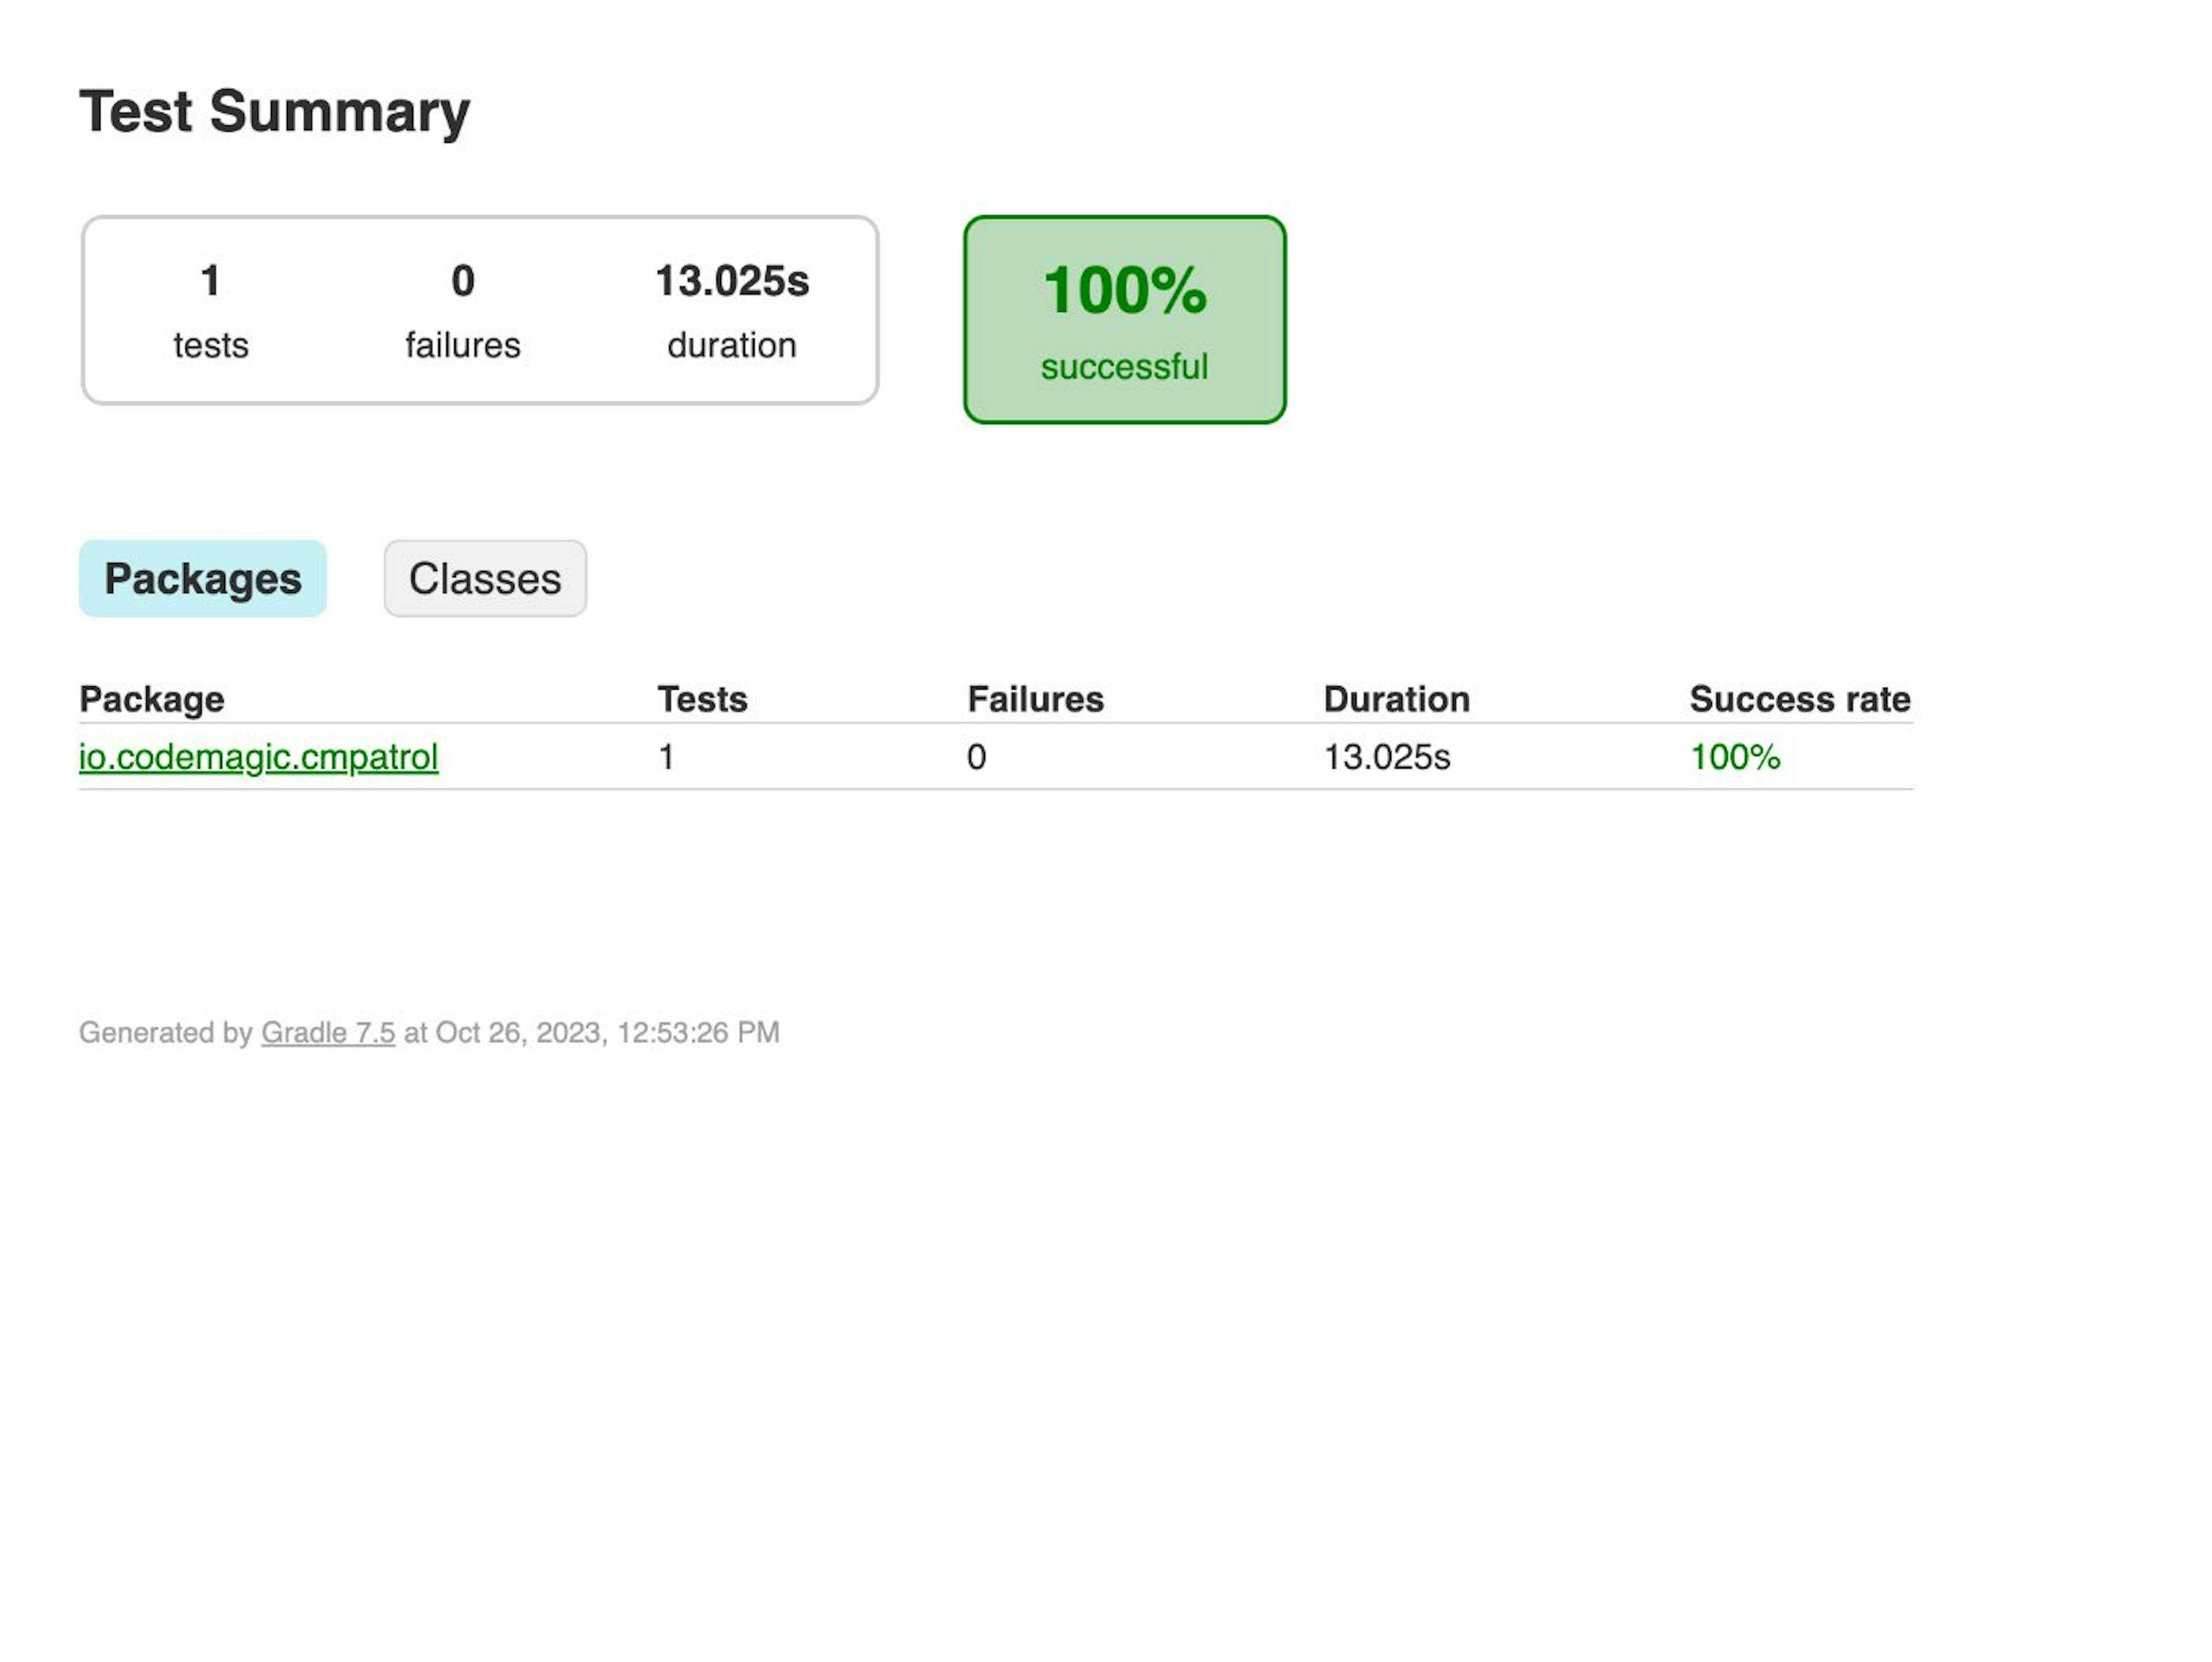The height and width of the screenshot is (1662, 2212).
Task: Click the Duration column header to sort
Action: coord(1397,698)
